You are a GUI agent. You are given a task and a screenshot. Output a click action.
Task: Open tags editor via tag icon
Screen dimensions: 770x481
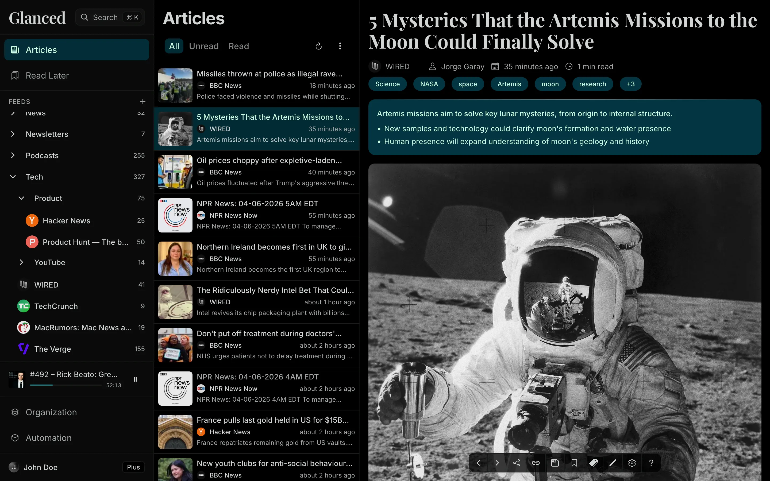pyautogui.click(x=594, y=463)
